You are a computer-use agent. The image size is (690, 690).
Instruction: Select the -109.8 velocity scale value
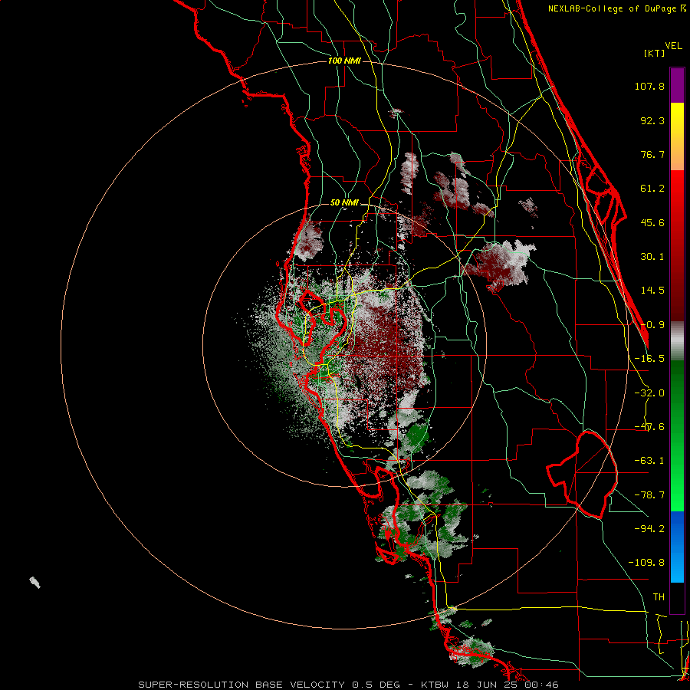tap(646, 563)
